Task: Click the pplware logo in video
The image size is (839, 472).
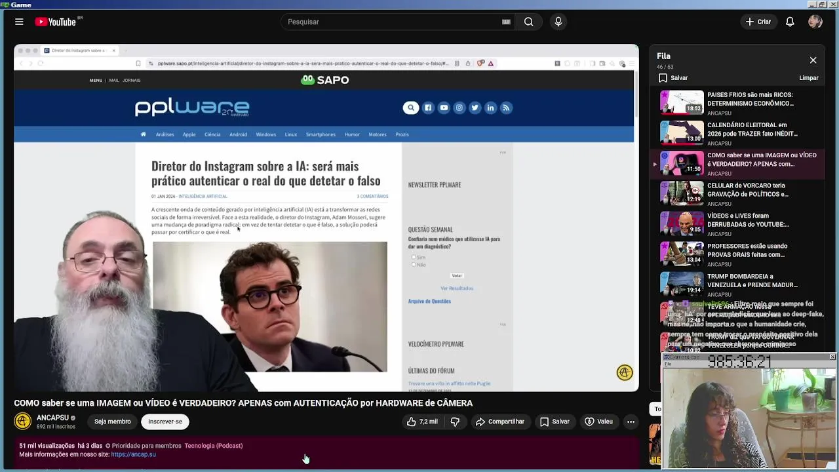Action: [x=192, y=108]
